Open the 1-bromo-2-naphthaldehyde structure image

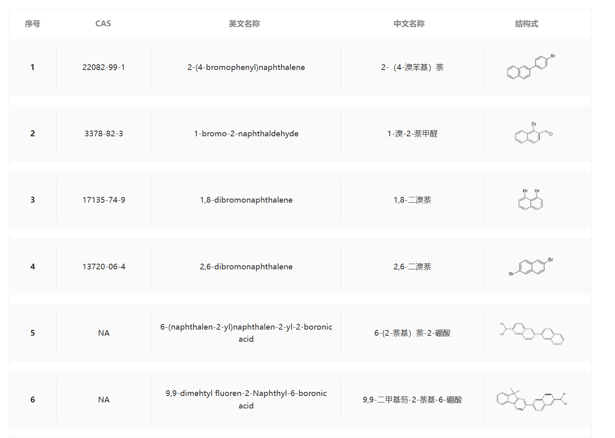point(534,133)
